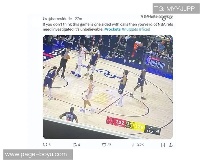Bookmark this tweet
Screen dimensions: 203x163
point(163,145)
